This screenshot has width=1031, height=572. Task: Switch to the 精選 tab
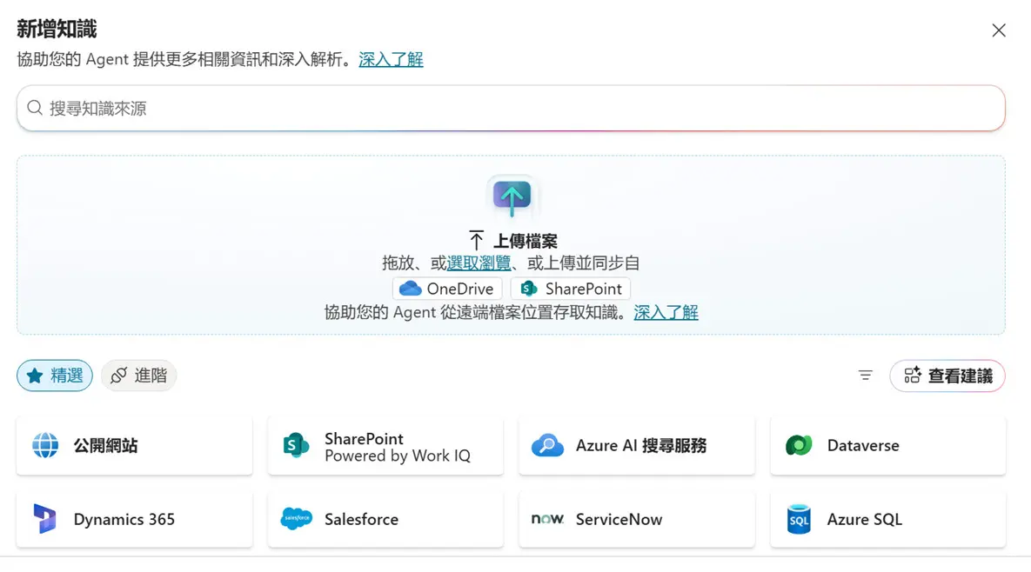[55, 376]
